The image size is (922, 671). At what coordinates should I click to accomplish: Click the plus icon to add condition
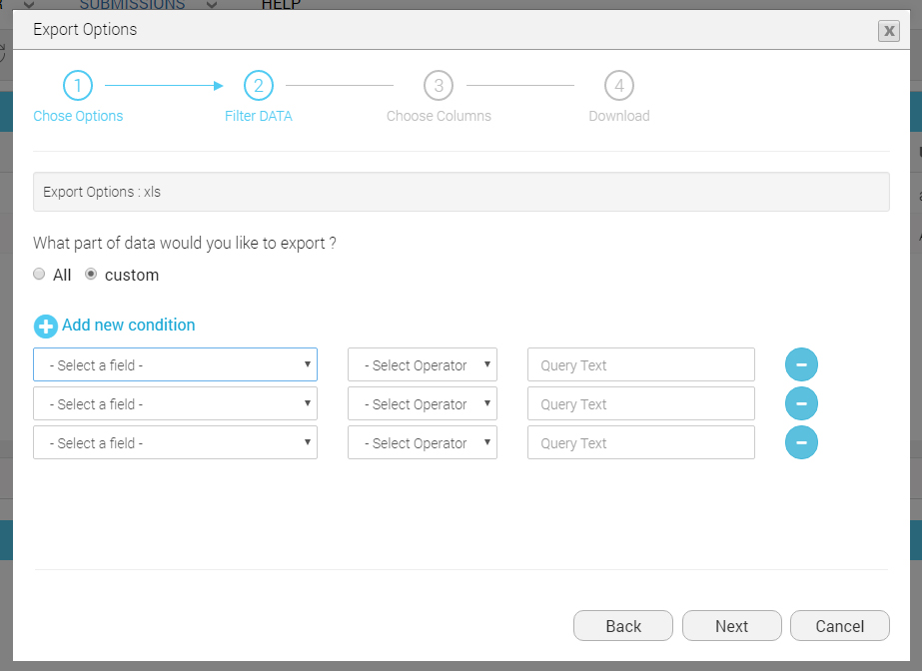click(46, 327)
